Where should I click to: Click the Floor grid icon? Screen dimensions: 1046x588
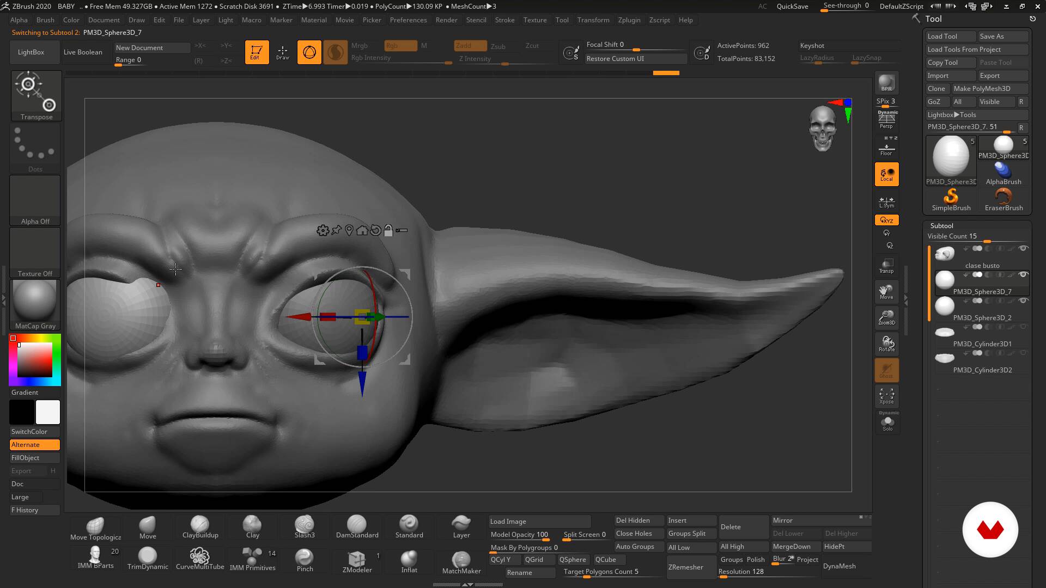click(886, 148)
